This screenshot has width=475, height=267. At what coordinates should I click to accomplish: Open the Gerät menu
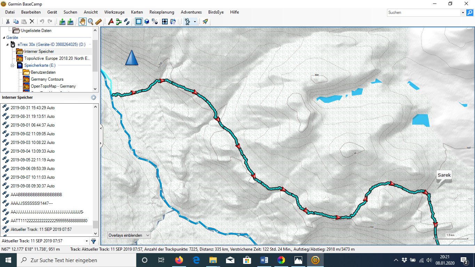[52, 12]
